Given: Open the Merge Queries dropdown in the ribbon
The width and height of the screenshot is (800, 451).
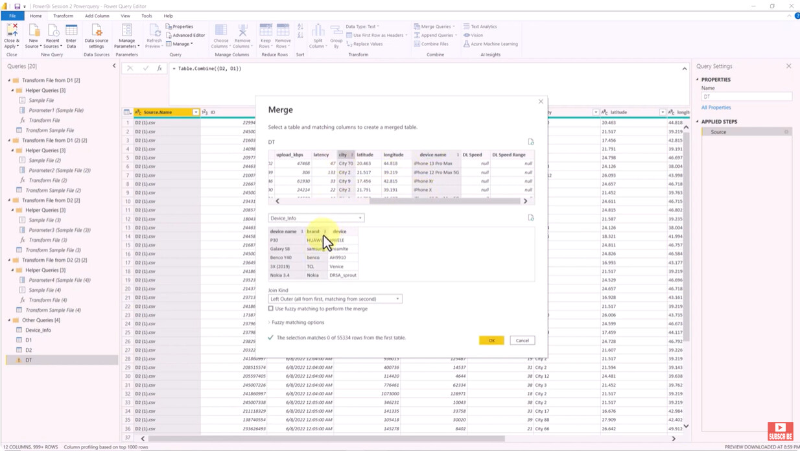Looking at the screenshot, I should point(434,27).
